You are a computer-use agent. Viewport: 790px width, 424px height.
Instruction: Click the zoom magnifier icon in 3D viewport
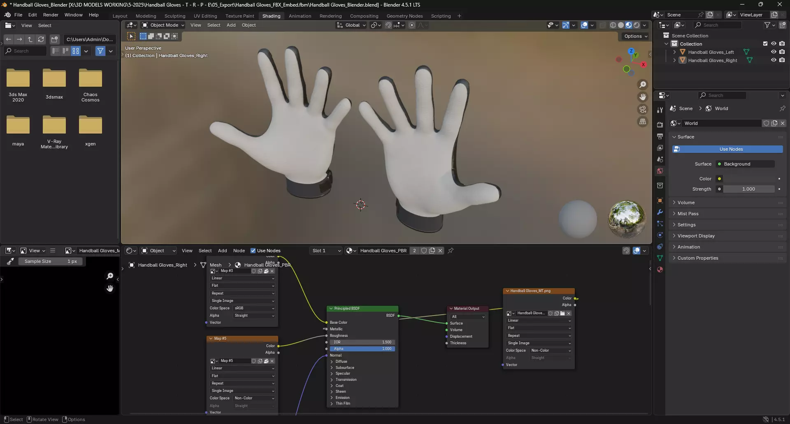click(642, 85)
